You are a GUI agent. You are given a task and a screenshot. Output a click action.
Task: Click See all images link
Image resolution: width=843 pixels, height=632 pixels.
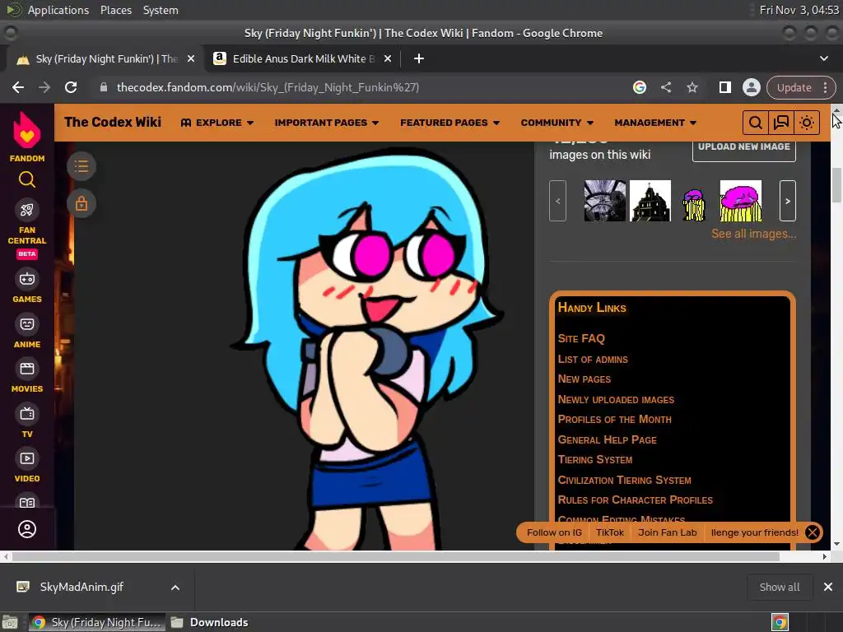(x=754, y=234)
